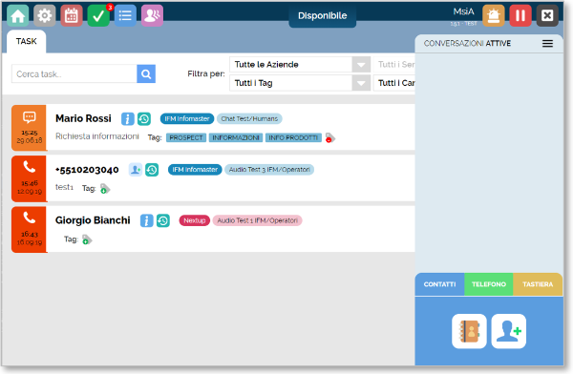The width and height of the screenshot is (573, 374).
Task: Click the add new contact icon
Action: [509, 331]
